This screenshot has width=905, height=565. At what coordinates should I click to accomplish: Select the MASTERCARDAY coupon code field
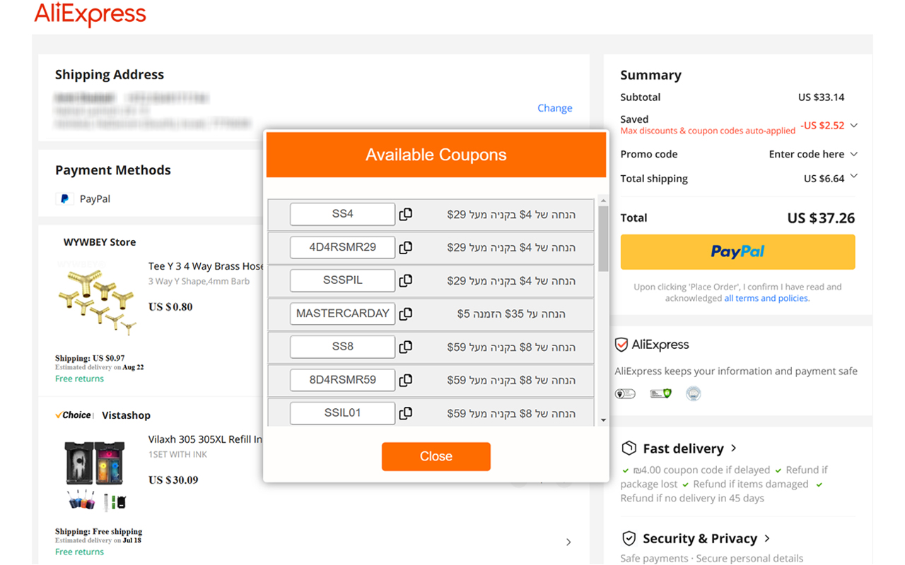click(343, 314)
